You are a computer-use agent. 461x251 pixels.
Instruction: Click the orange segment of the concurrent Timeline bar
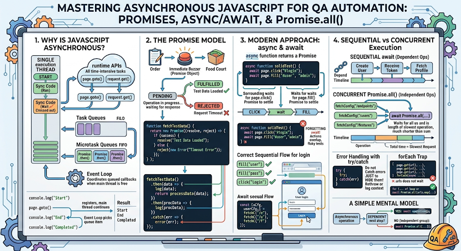click(x=386, y=137)
